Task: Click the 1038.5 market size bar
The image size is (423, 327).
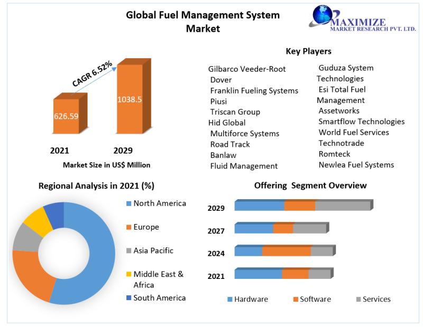Action: click(x=133, y=96)
